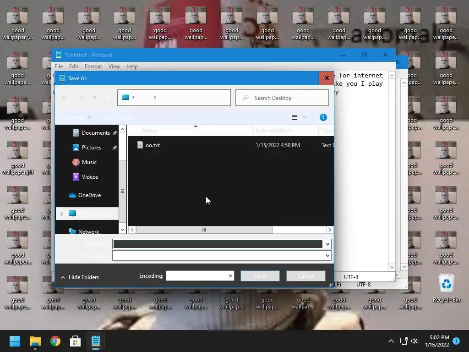Close the Save As dialog

[326, 78]
